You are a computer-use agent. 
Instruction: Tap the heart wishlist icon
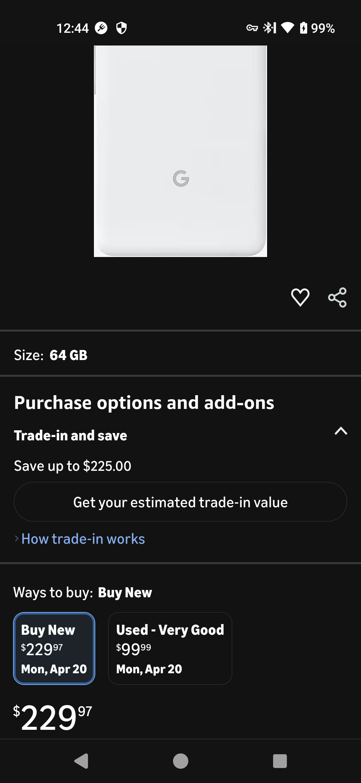coord(300,297)
